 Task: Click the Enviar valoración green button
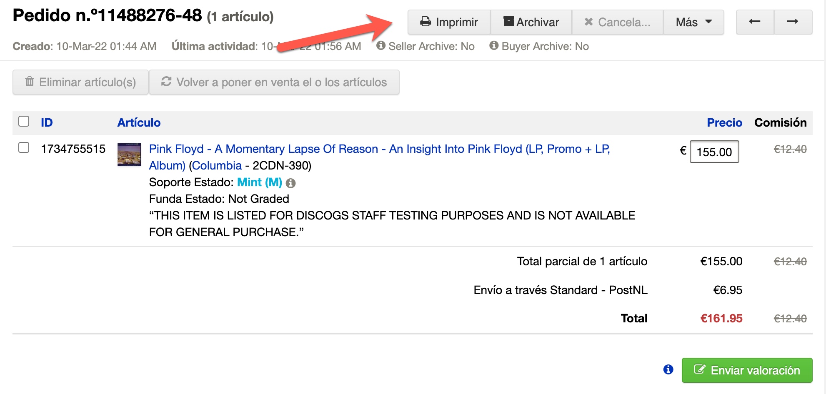pos(747,370)
